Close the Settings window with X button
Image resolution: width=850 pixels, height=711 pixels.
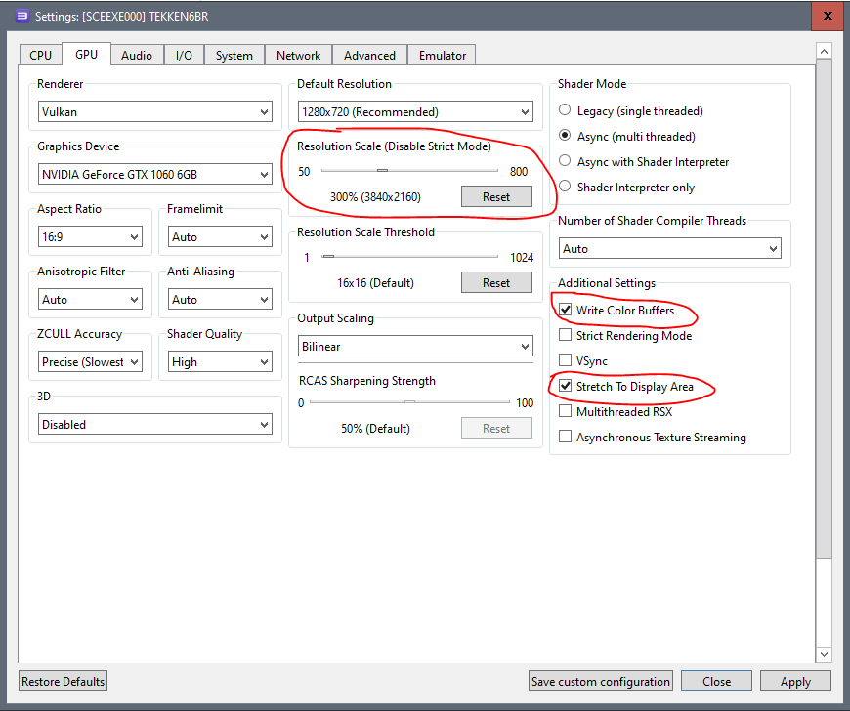[826, 16]
